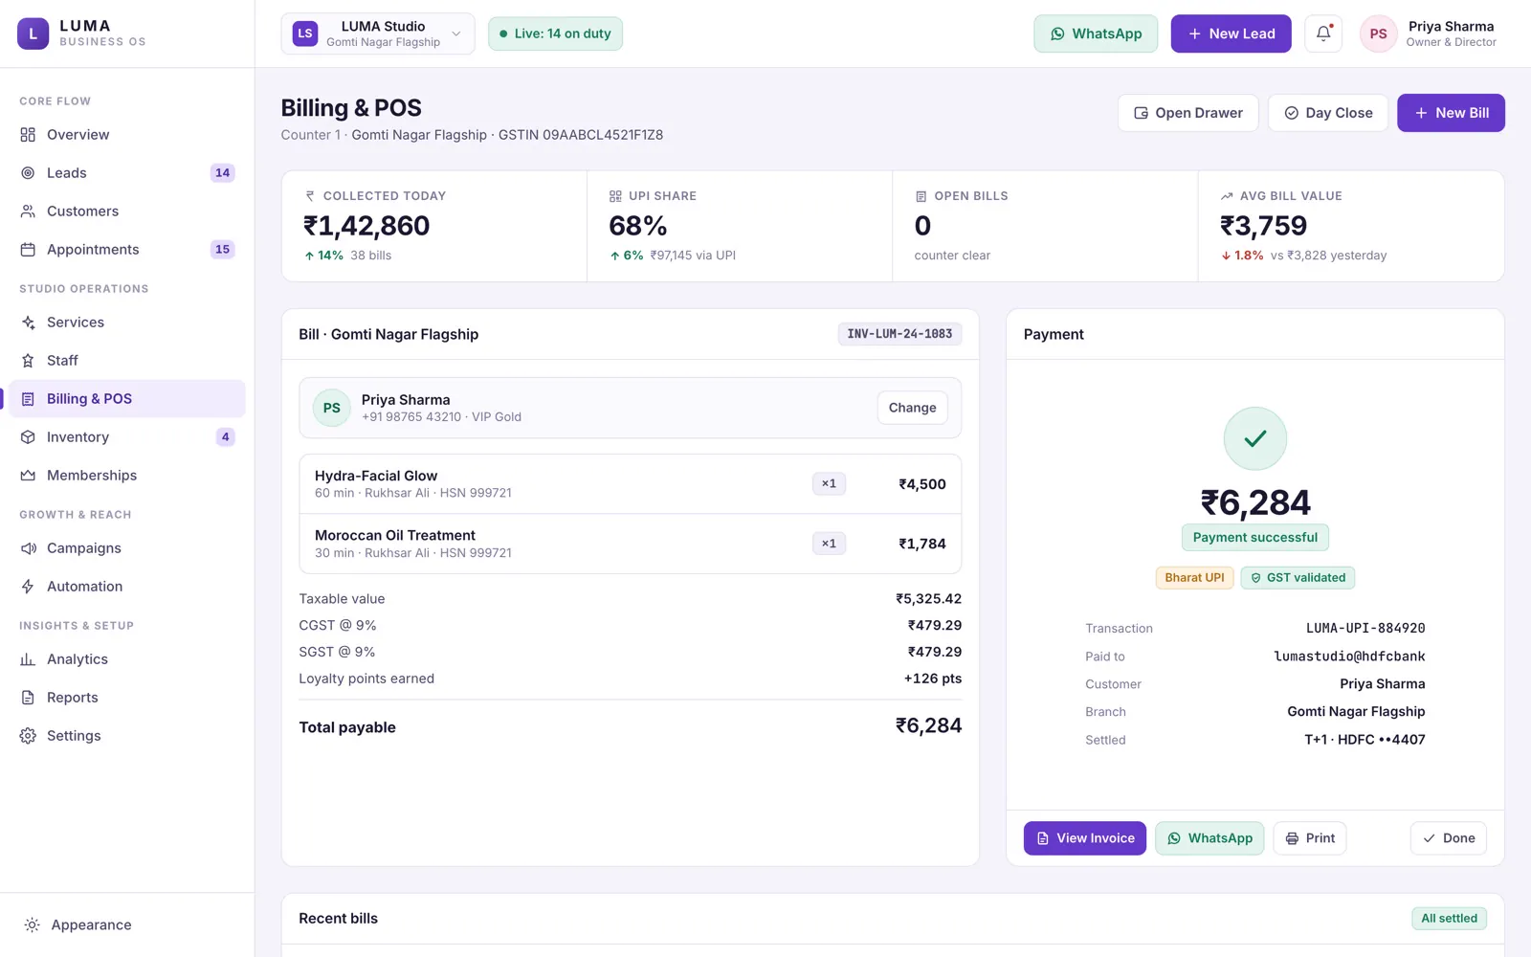Click the GST validated badge
The height and width of the screenshot is (957, 1531).
coord(1298,578)
